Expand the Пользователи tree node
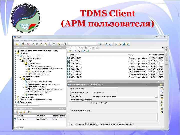The width and height of the screenshot is (180, 135). [x=16, y=102]
